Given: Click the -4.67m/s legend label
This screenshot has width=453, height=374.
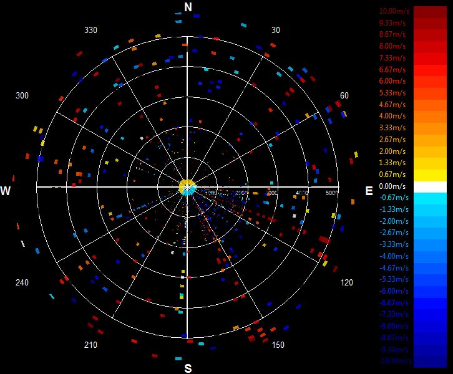Looking at the screenshot, I should [394, 268].
